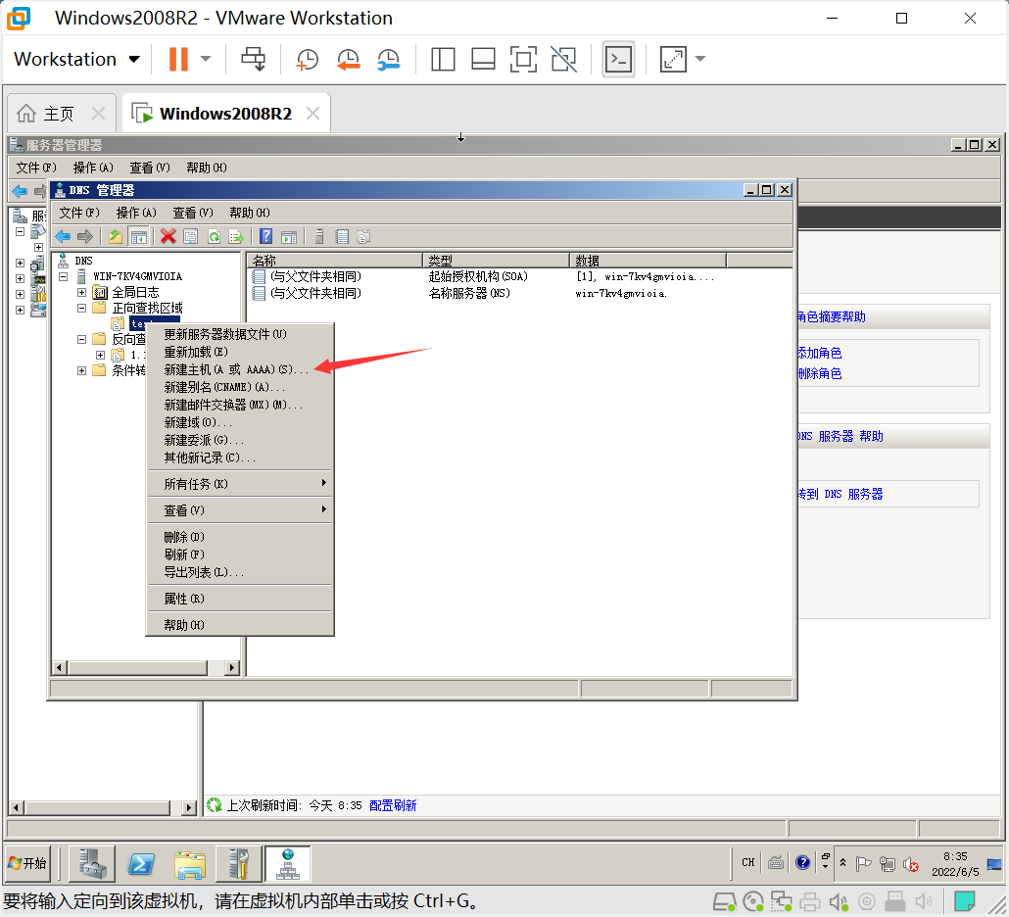Open the snapshot manager wrench-clock icon

point(389,59)
